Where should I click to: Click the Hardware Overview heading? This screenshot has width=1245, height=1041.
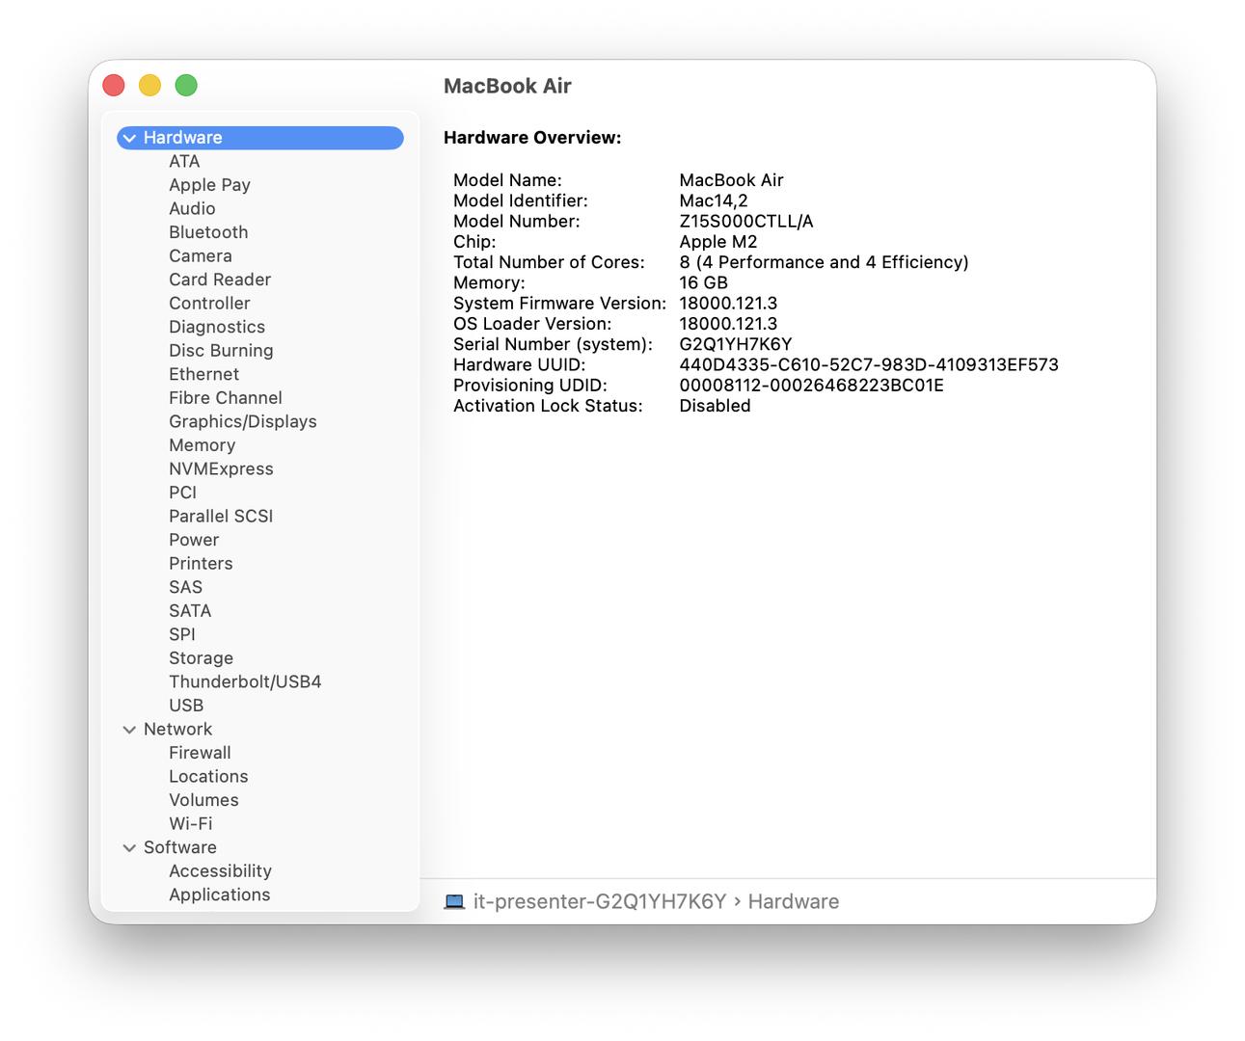pos(532,138)
